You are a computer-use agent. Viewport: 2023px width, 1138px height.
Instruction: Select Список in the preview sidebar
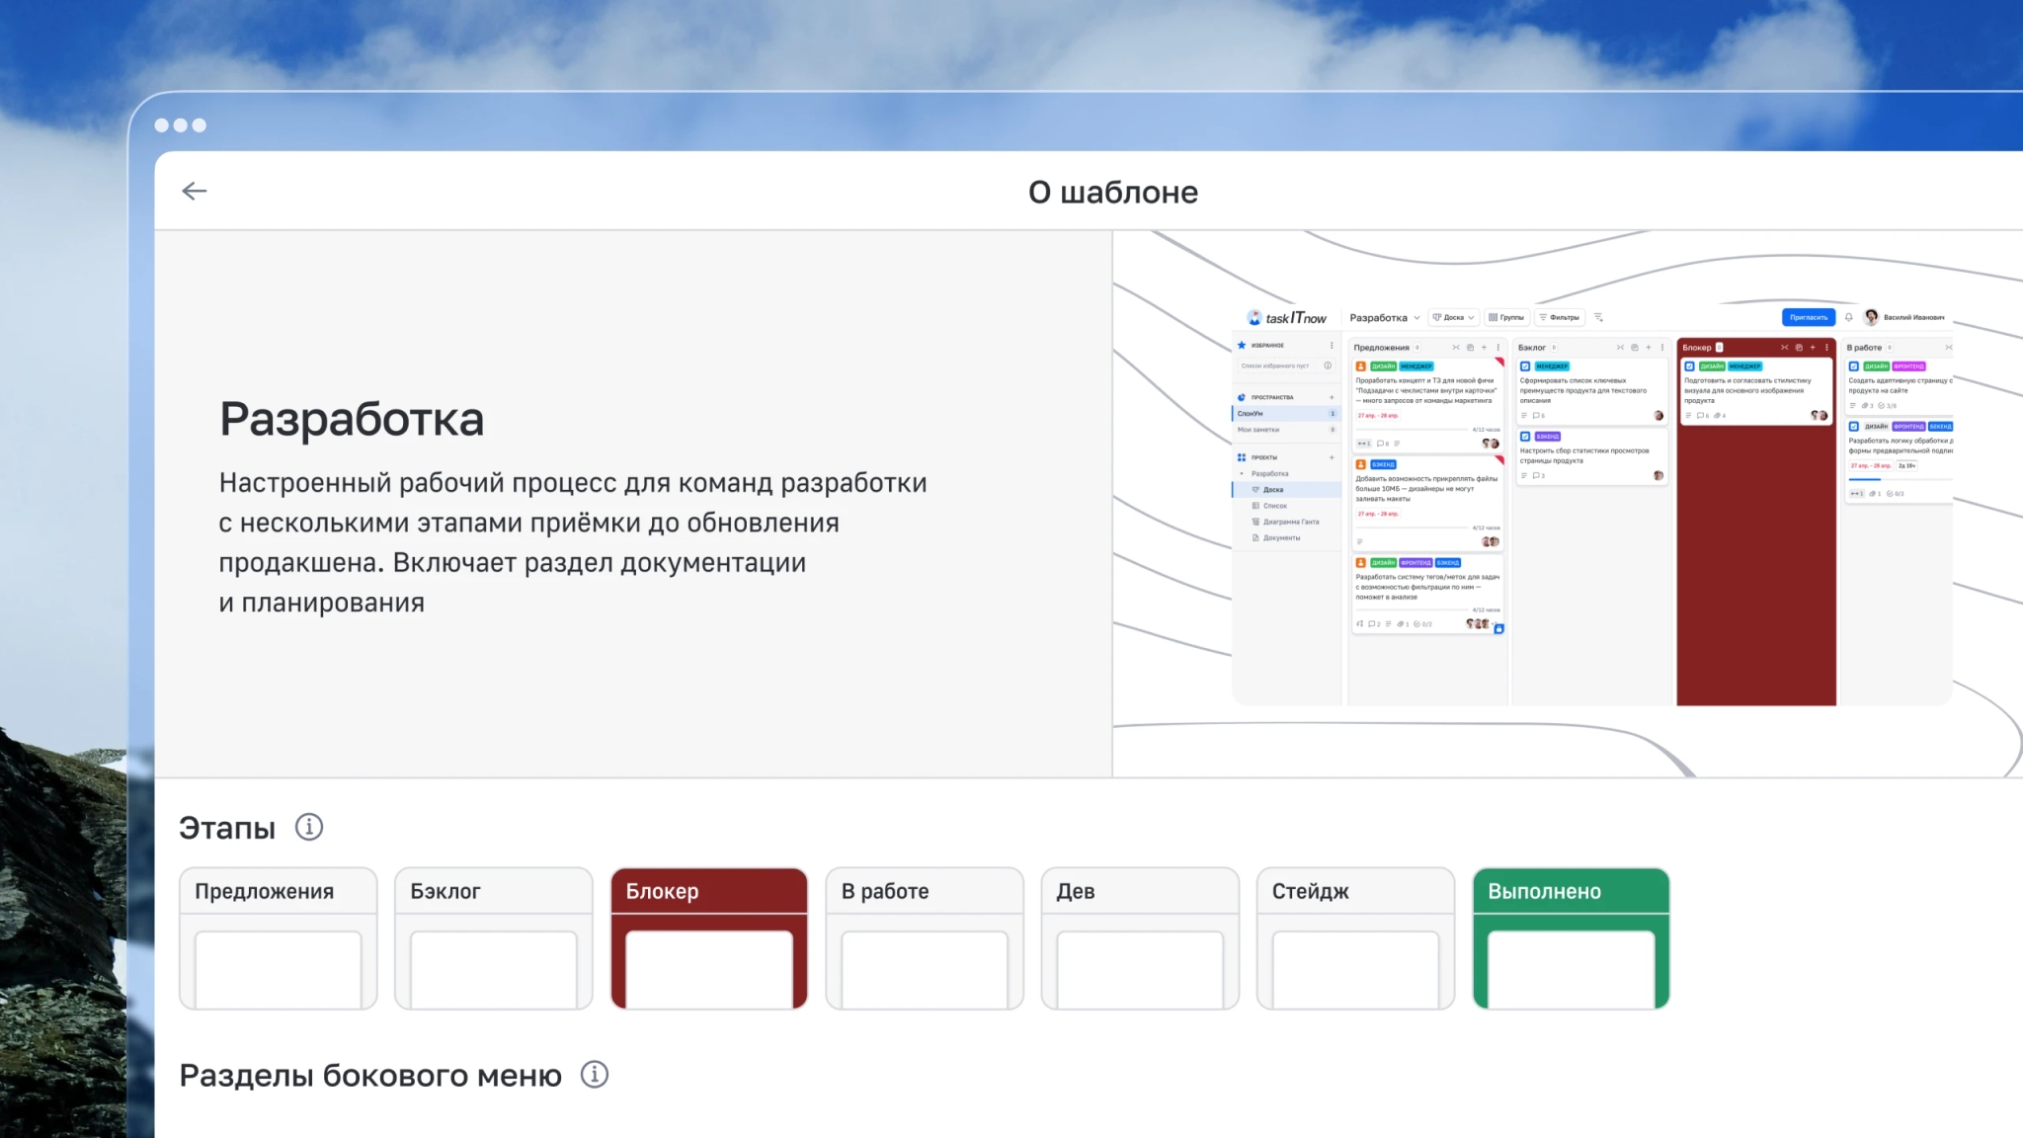click(x=1287, y=506)
